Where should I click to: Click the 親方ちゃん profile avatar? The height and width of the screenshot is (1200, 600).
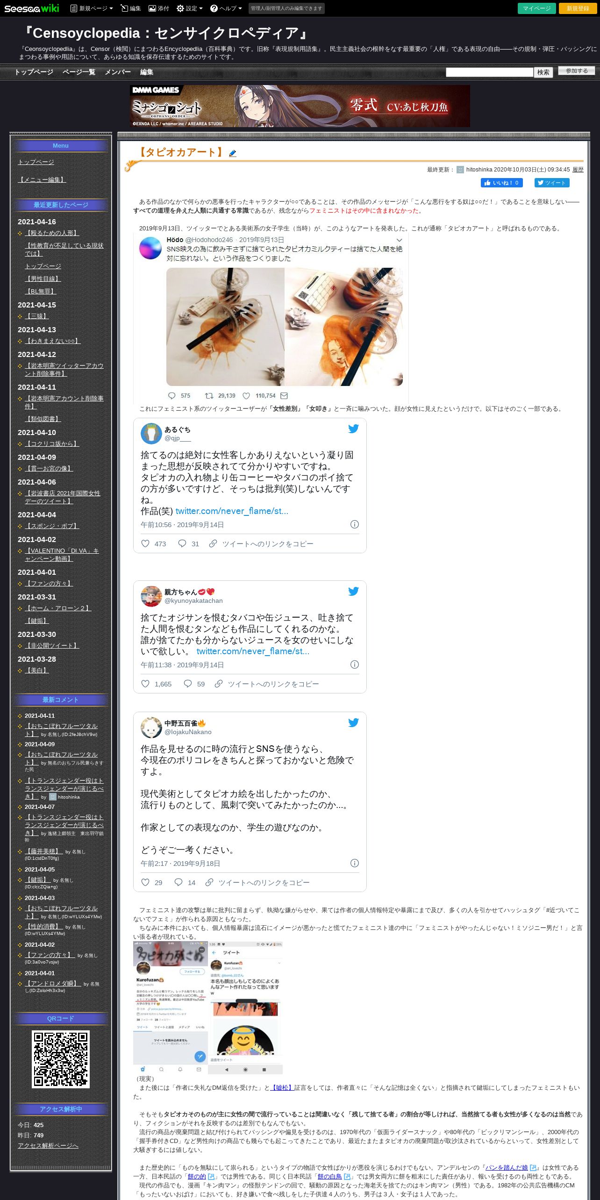pyautogui.click(x=151, y=596)
